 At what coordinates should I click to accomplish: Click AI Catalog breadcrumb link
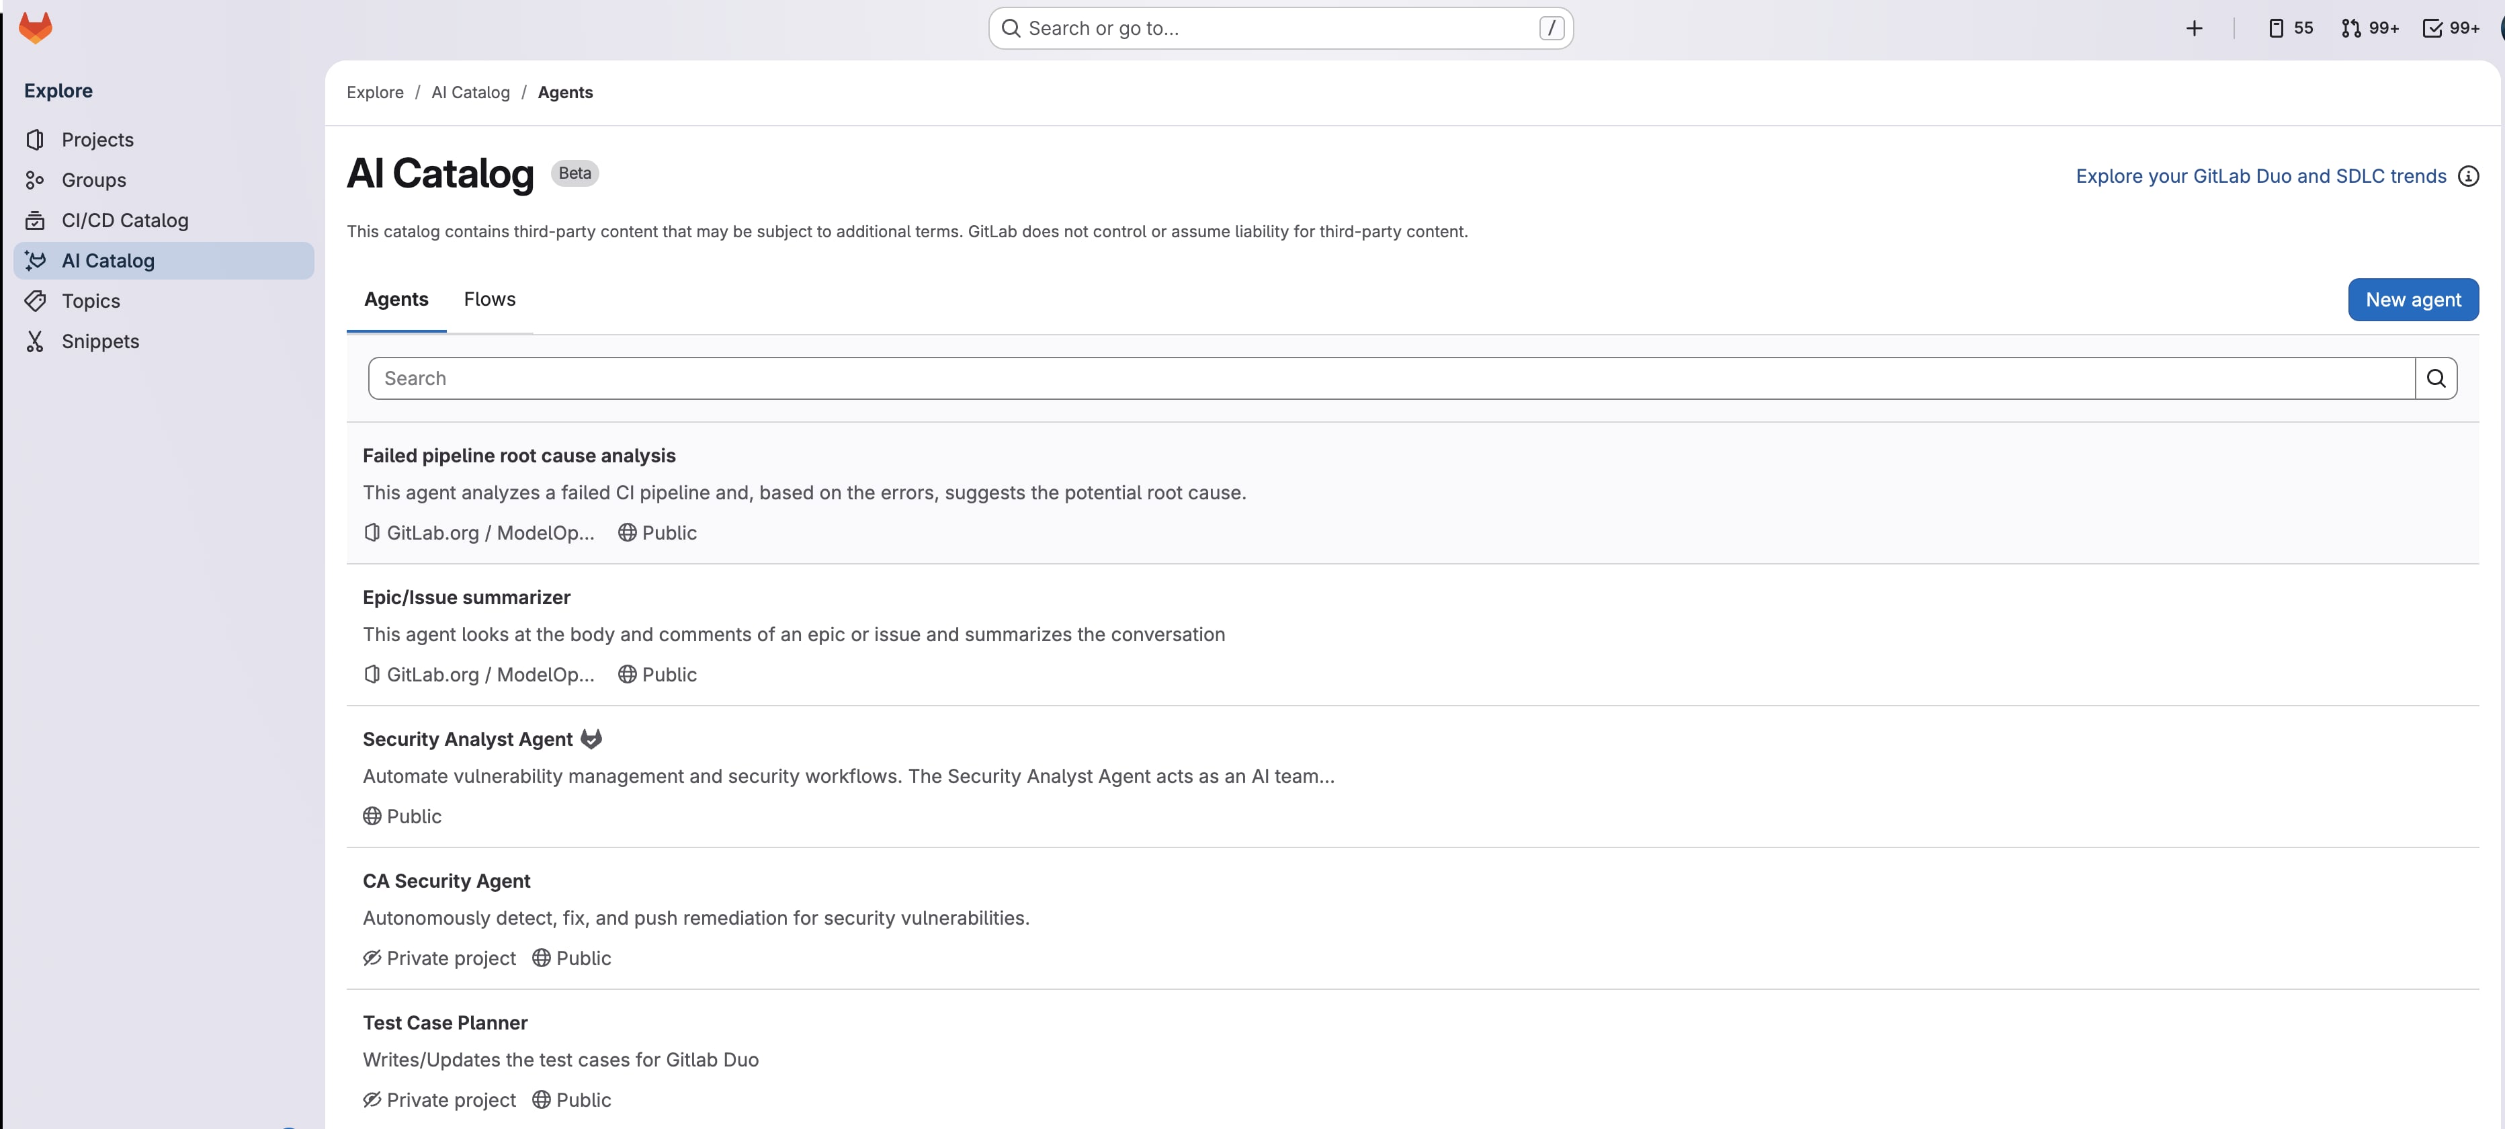pos(470,92)
